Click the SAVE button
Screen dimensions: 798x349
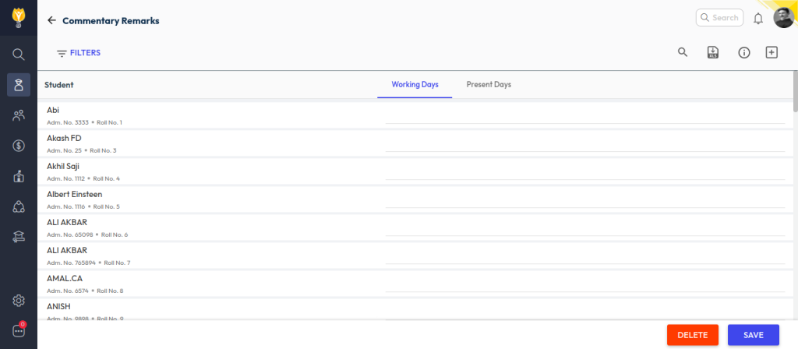point(754,335)
